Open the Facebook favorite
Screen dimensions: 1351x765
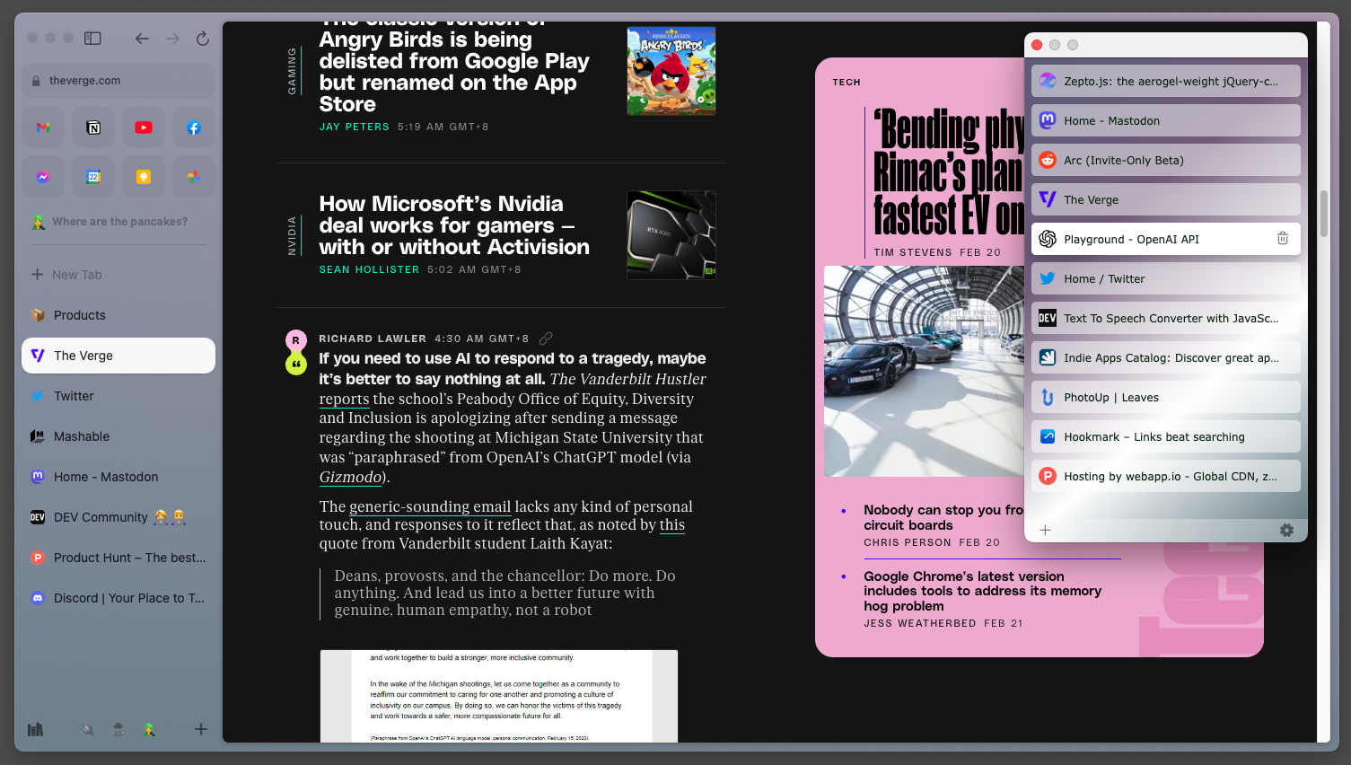coord(193,127)
